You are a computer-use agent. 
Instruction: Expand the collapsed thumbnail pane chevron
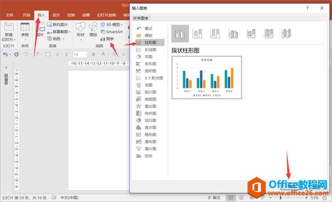pyautogui.click(x=6, y=68)
